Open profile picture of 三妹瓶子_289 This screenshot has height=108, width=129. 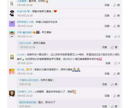point(12,94)
